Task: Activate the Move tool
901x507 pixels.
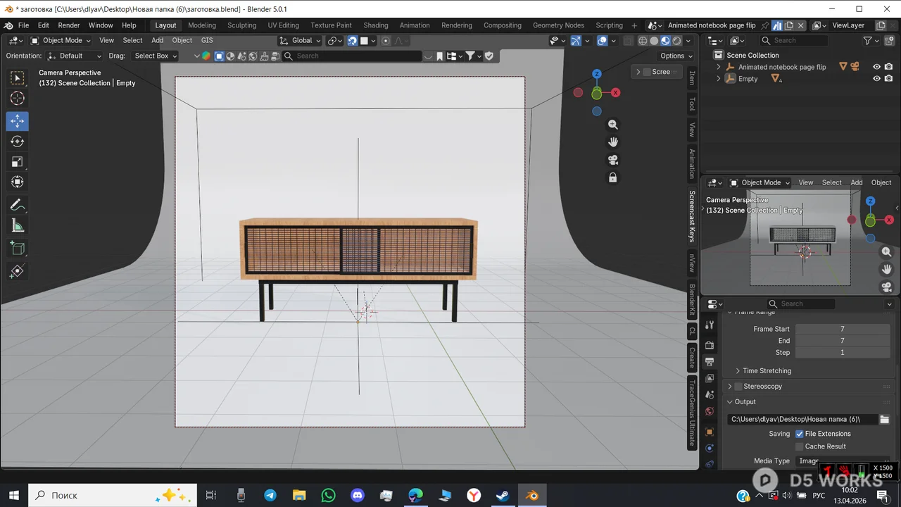Action: [18, 121]
